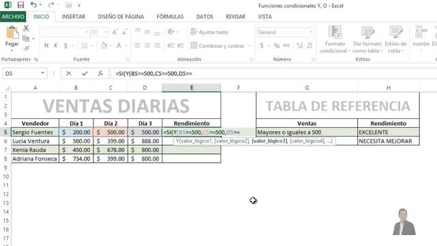
Task: Apply percent style icon
Action: (277, 46)
